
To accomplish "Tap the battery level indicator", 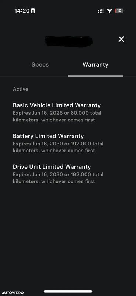I will point(119,11).
